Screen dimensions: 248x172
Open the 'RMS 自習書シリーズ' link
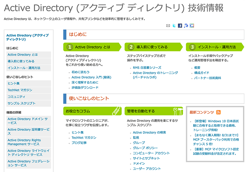point(147,68)
